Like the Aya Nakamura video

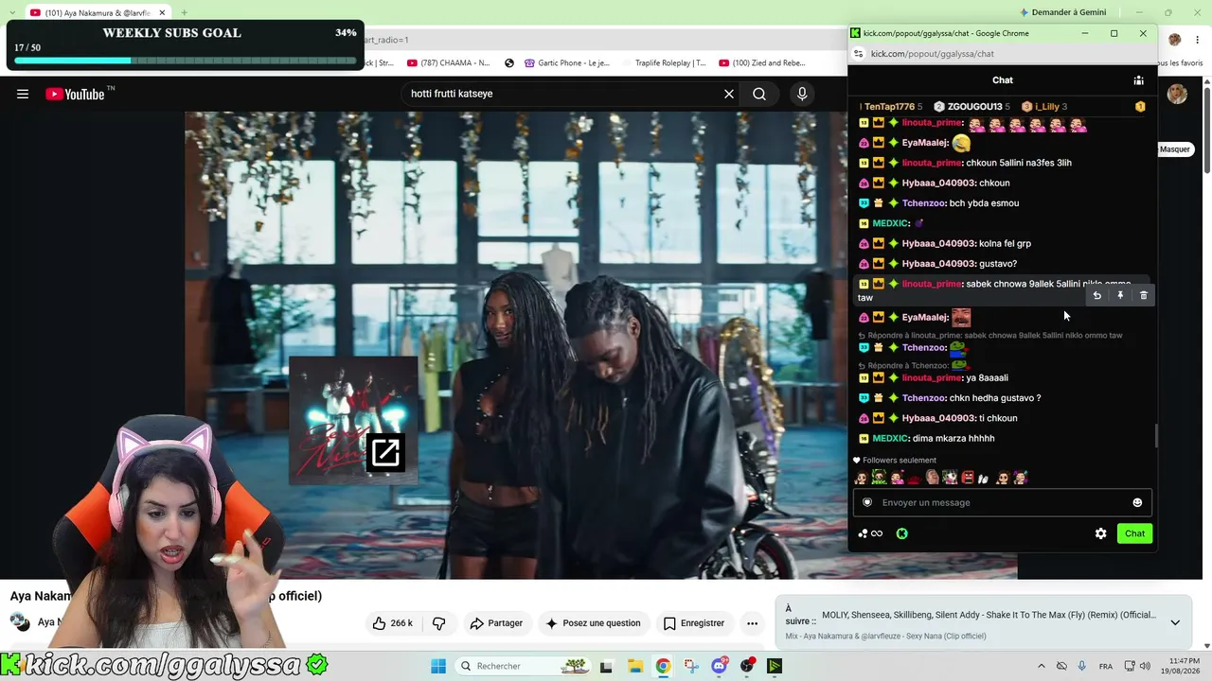pyautogui.click(x=392, y=623)
